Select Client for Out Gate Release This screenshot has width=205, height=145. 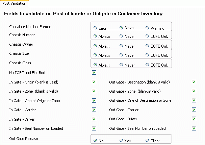click(x=147, y=140)
